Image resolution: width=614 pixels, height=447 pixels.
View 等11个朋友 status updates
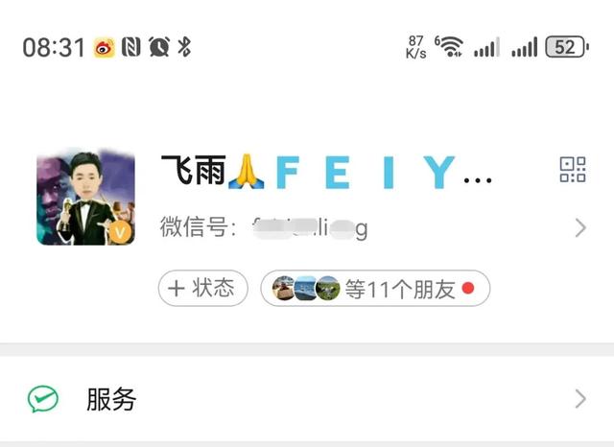(375, 289)
